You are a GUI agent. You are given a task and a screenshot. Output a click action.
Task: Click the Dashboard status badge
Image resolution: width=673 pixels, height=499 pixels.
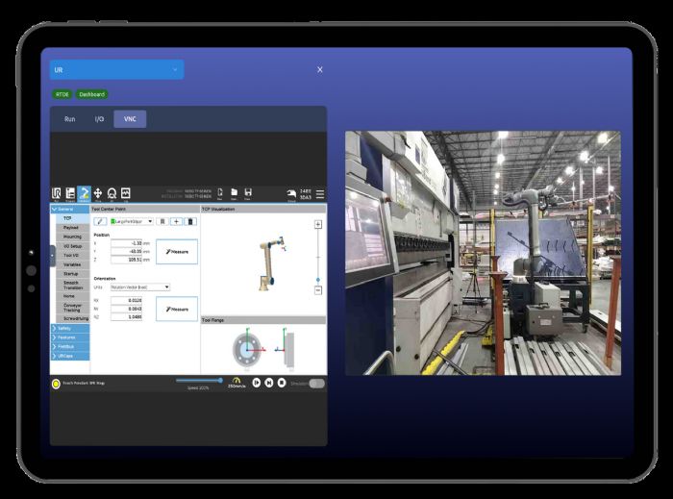click(x=92, y=94)
